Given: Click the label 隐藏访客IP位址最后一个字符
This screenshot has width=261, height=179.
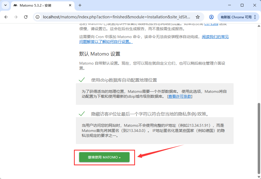Looking at the screenshot, I should click(x=150, y=114).
